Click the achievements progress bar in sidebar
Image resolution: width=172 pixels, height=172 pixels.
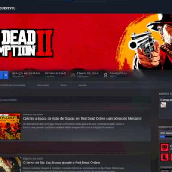[166, 137]
